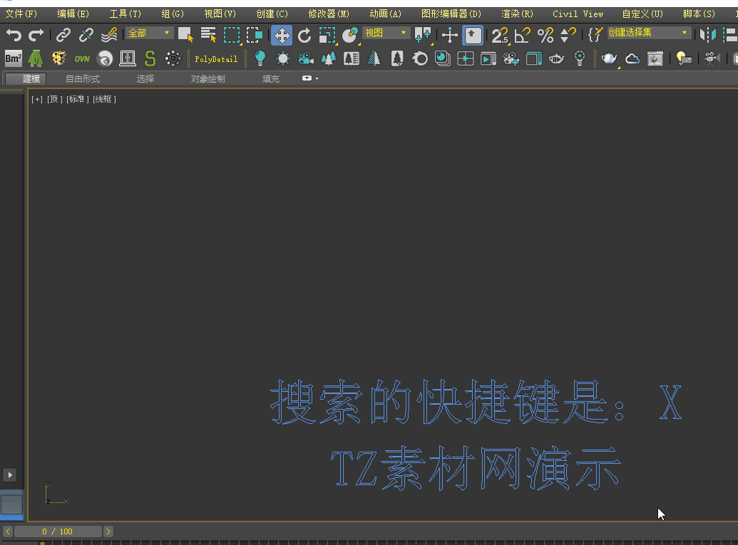This screenshot has height=545, width=738.
Task: Expand left panel with play arrow button
Action: tap(10, 475)
